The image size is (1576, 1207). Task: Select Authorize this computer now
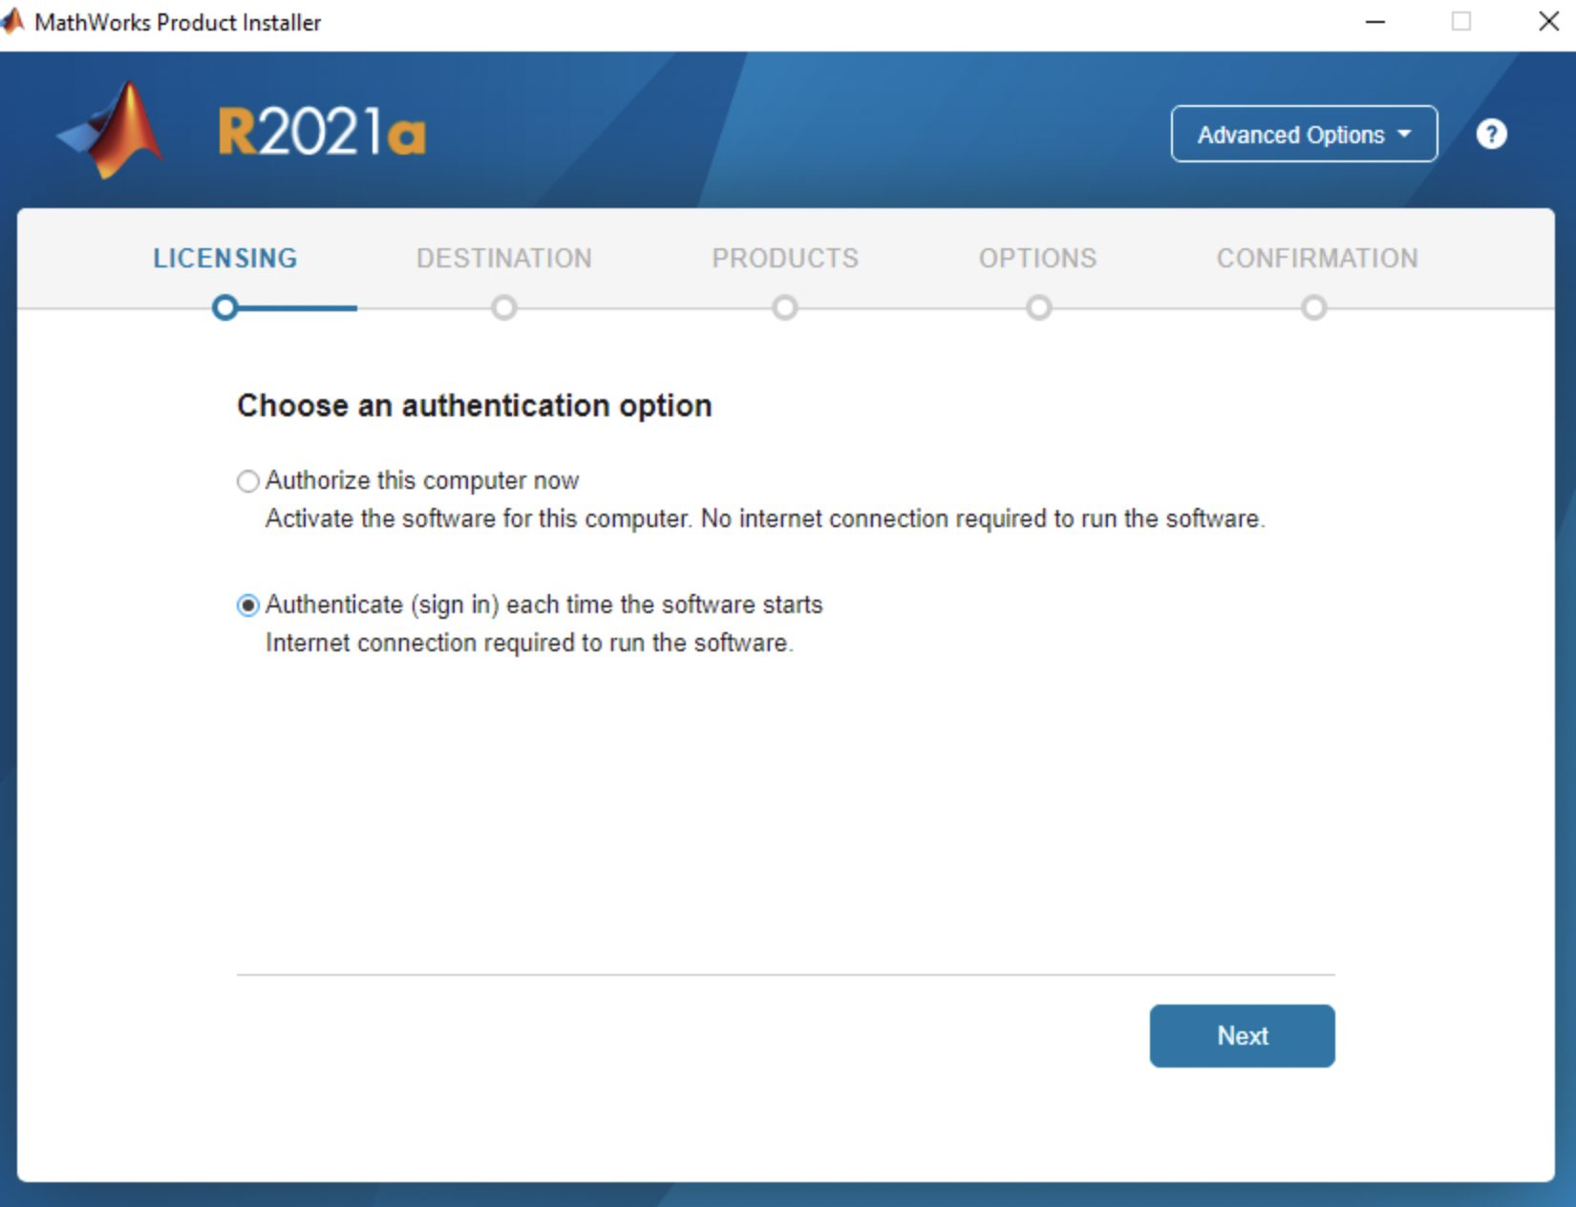coord(248,480)
